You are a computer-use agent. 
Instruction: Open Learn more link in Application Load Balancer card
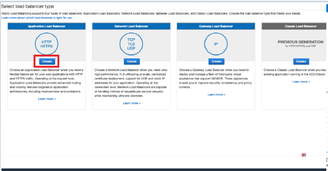point(47,99)
